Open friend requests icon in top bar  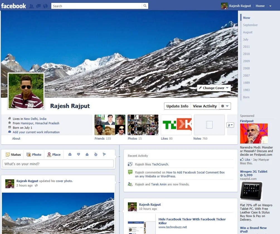[31, 6]
